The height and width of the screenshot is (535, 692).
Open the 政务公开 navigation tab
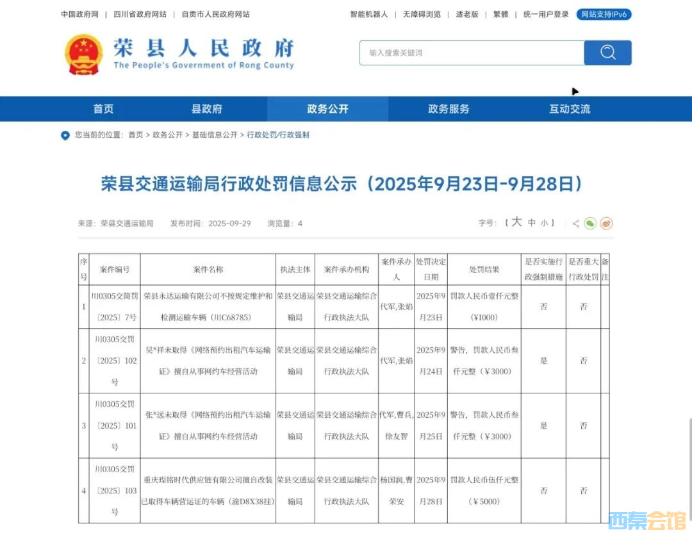pos(327,109)
